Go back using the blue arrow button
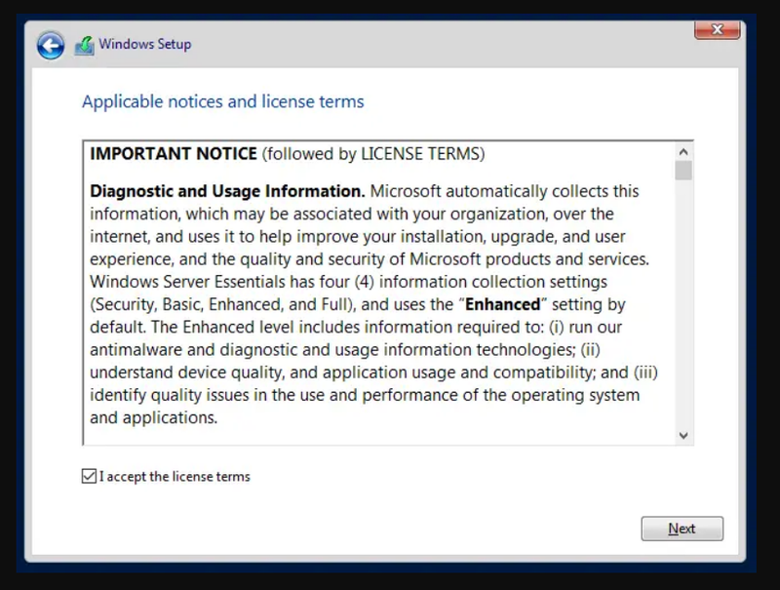This screenshot has height=590, width=780. (x=51, y=45)
